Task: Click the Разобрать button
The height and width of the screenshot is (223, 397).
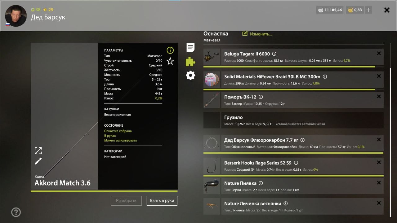Action: tap(126, 200)
